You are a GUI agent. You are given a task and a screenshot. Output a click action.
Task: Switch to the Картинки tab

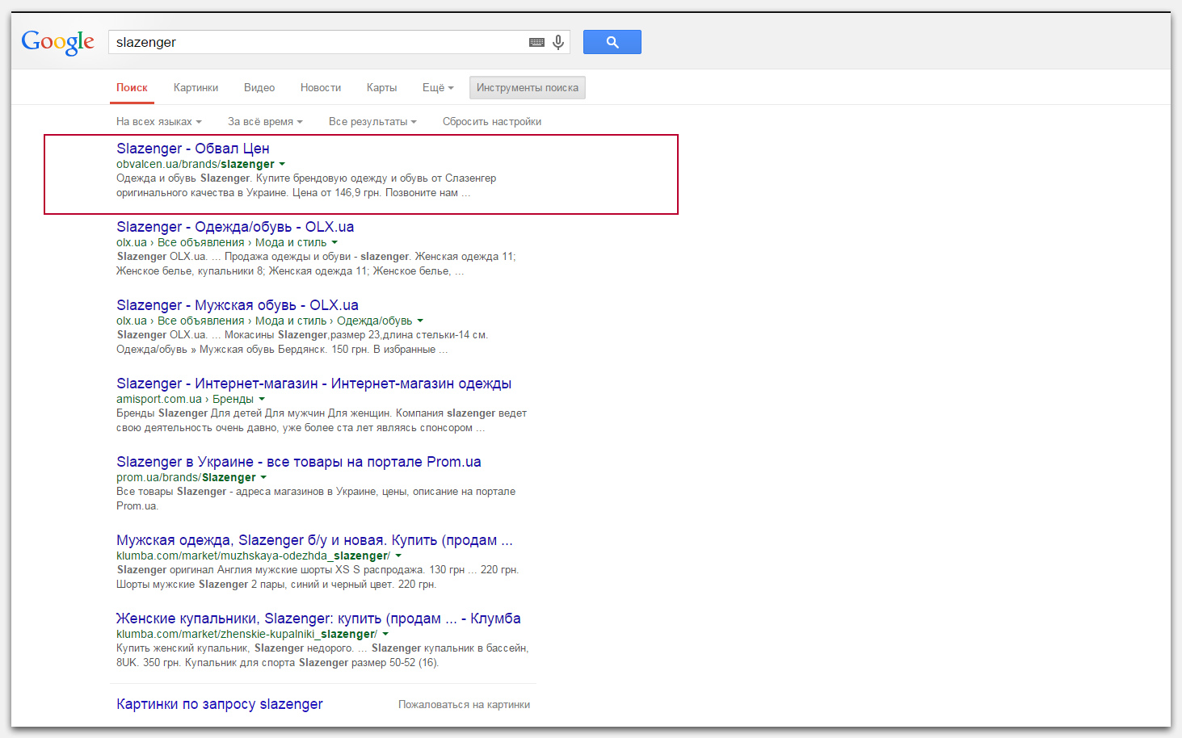[x=196, y=87]
